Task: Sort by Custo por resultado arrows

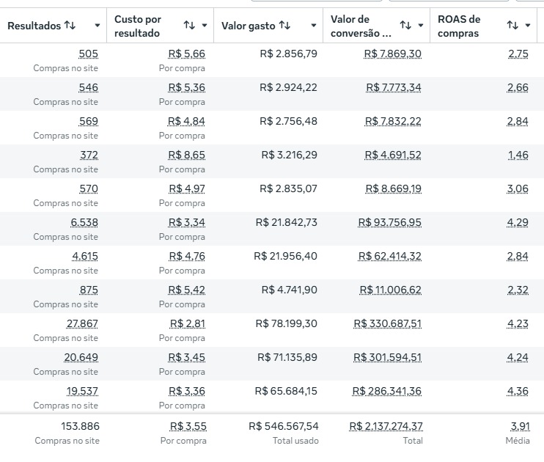Action: pyautogui.click(x=189, y=25)
